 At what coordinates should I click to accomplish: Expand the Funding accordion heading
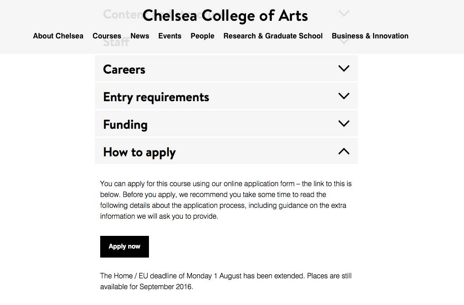[125, 125]
